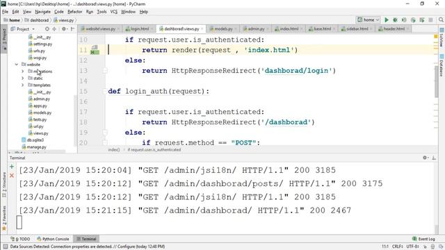Open the Project view selector dropdown
This screenshot has width=445, height=250.
23,29
